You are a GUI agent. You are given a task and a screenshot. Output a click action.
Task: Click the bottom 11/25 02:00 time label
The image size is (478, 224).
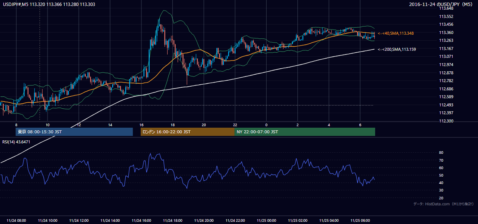[x=298, y=221]
